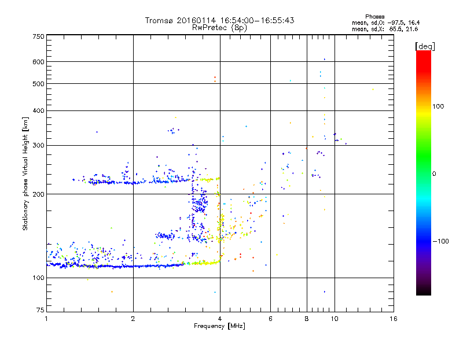
Task: Click the frequency-axis tick label '6'
Action: coord(270,319)
